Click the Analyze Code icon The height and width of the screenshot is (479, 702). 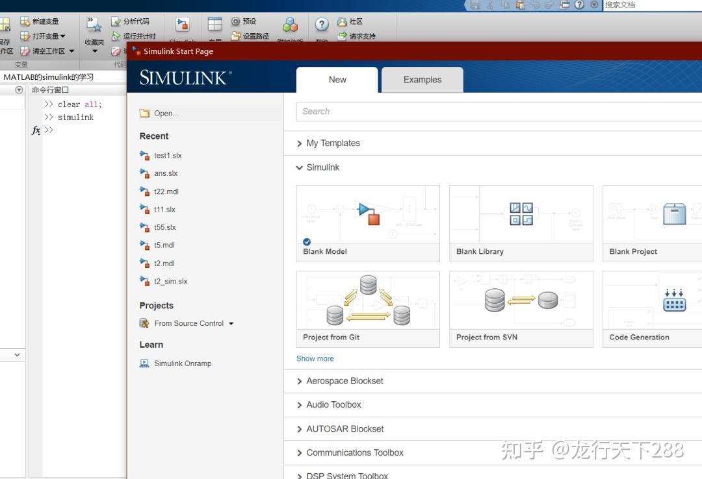(116, 21)
